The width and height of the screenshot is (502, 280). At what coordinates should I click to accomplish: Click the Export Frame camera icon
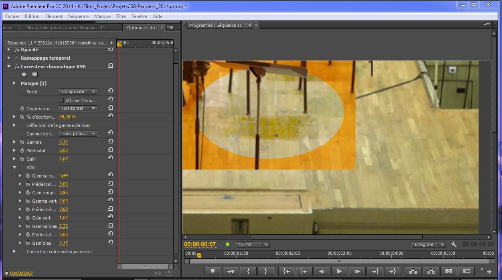pos(449,271)
